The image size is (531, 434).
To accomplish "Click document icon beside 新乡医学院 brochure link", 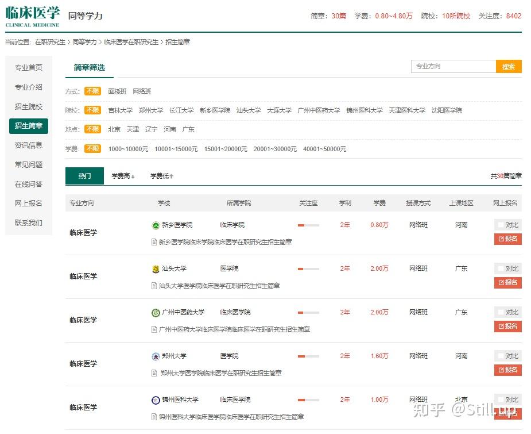I will (x=154, y=242).
